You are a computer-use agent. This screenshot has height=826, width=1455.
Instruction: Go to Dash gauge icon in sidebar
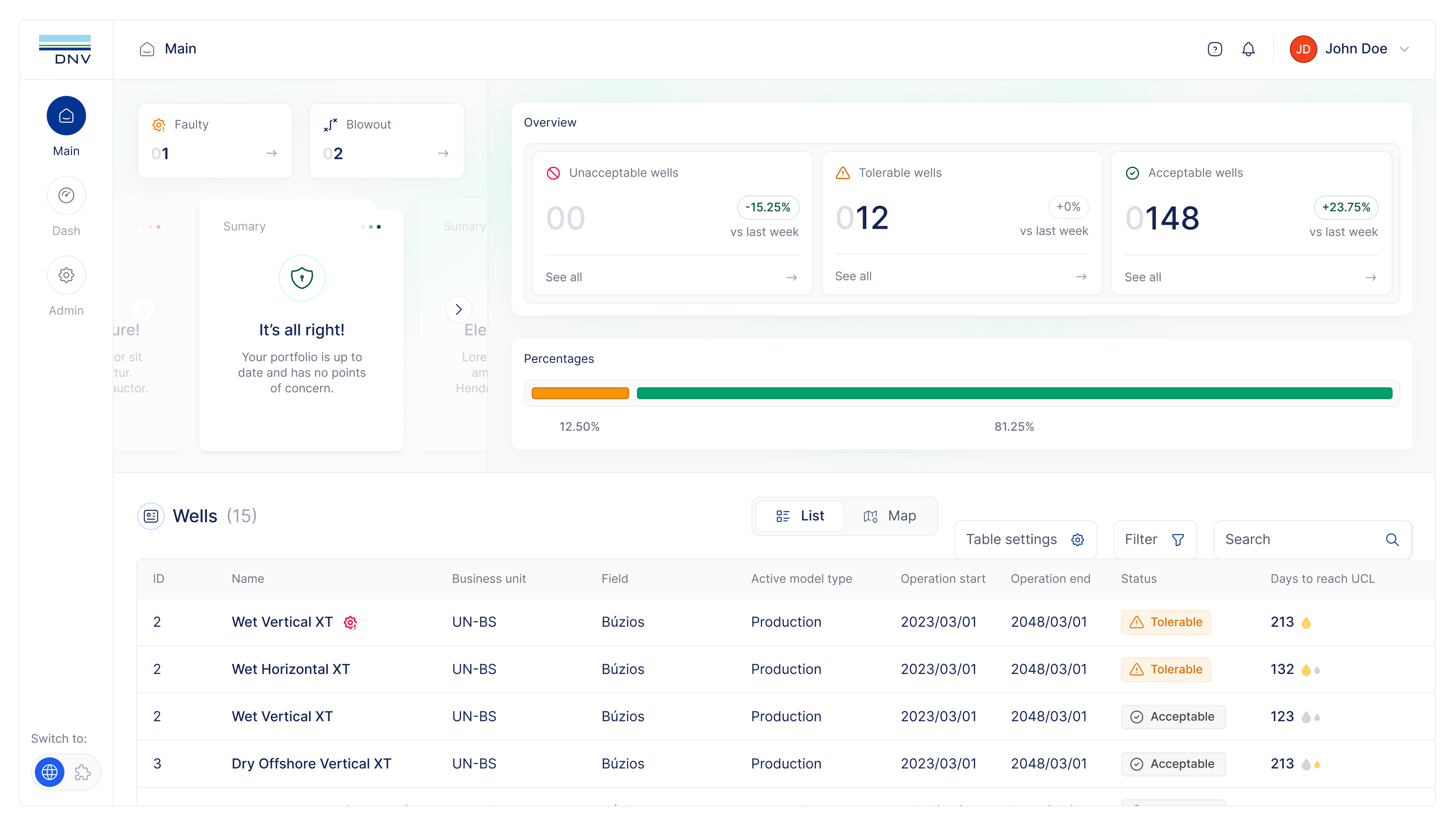tap(66, 196)
